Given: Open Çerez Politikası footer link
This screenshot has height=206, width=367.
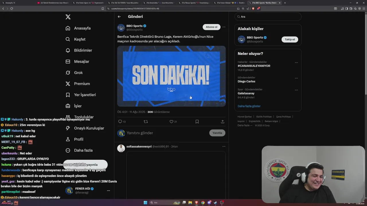Looking at the screenshot, I should click(x=283, y=117).
